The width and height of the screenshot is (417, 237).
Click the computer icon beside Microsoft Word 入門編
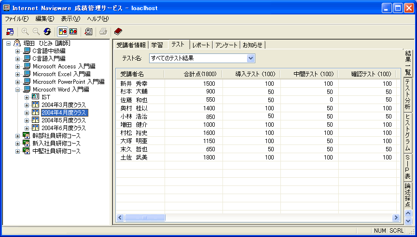click(x=27, y=90)
